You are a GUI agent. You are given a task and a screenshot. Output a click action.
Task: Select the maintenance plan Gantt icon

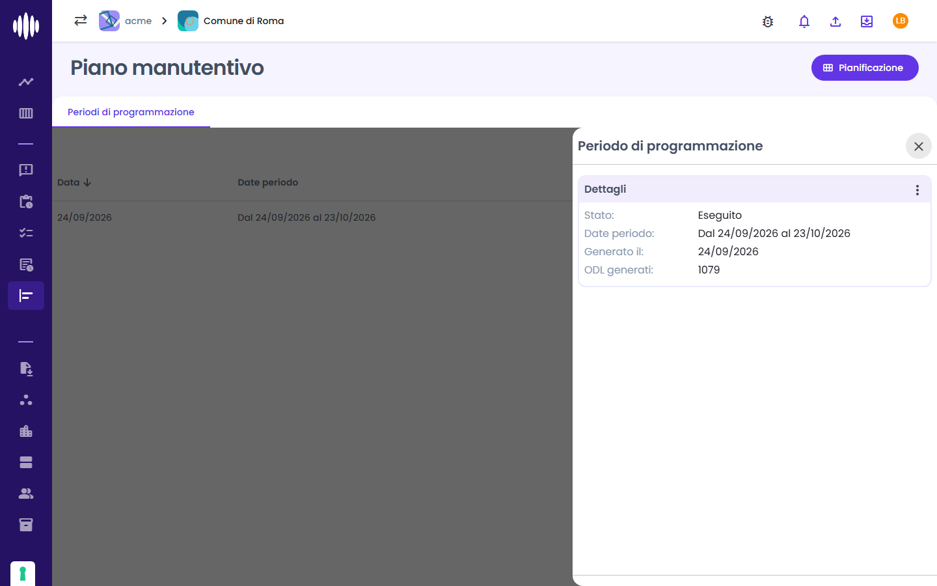[x=26, y=296]
